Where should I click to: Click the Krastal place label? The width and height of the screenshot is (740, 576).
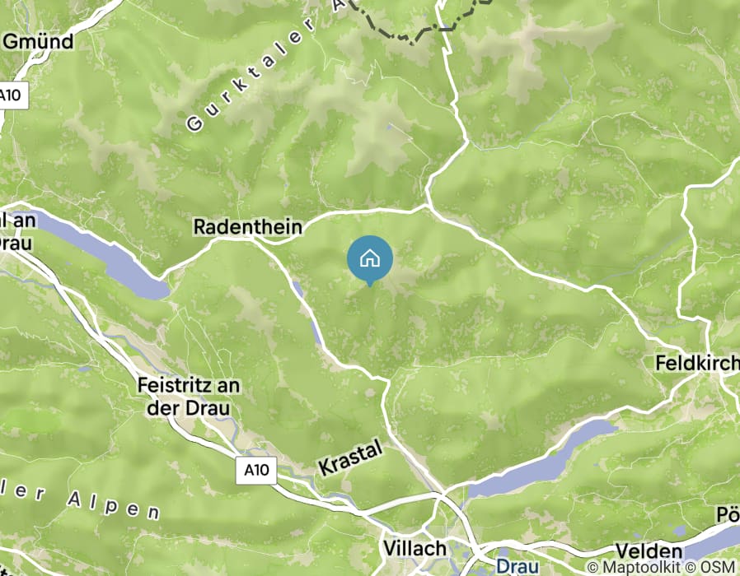tap(350, 458)
